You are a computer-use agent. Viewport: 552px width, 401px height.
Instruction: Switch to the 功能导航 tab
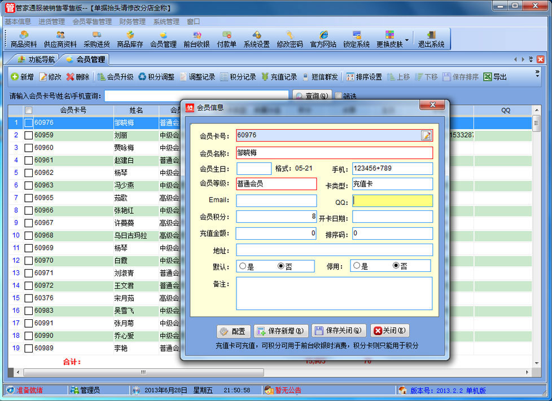[x=37, y=59]
